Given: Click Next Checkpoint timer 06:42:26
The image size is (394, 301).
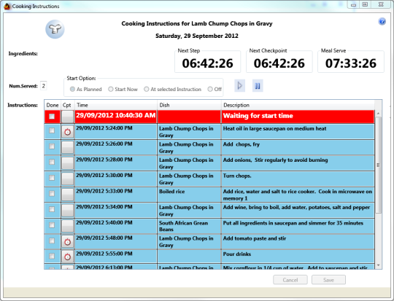Looking at the screenshot, I should pos(279,63).
